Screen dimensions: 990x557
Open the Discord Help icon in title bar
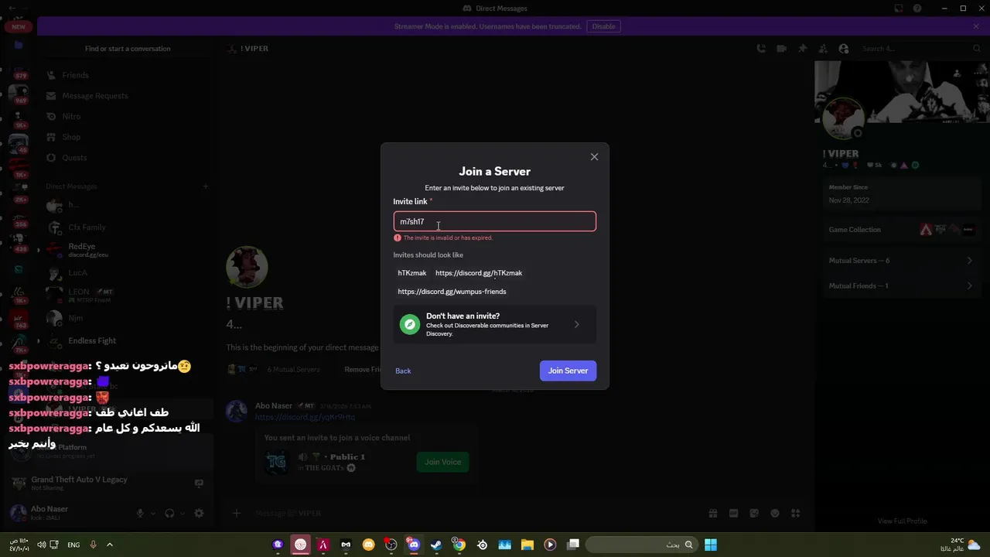pos(917,9)
